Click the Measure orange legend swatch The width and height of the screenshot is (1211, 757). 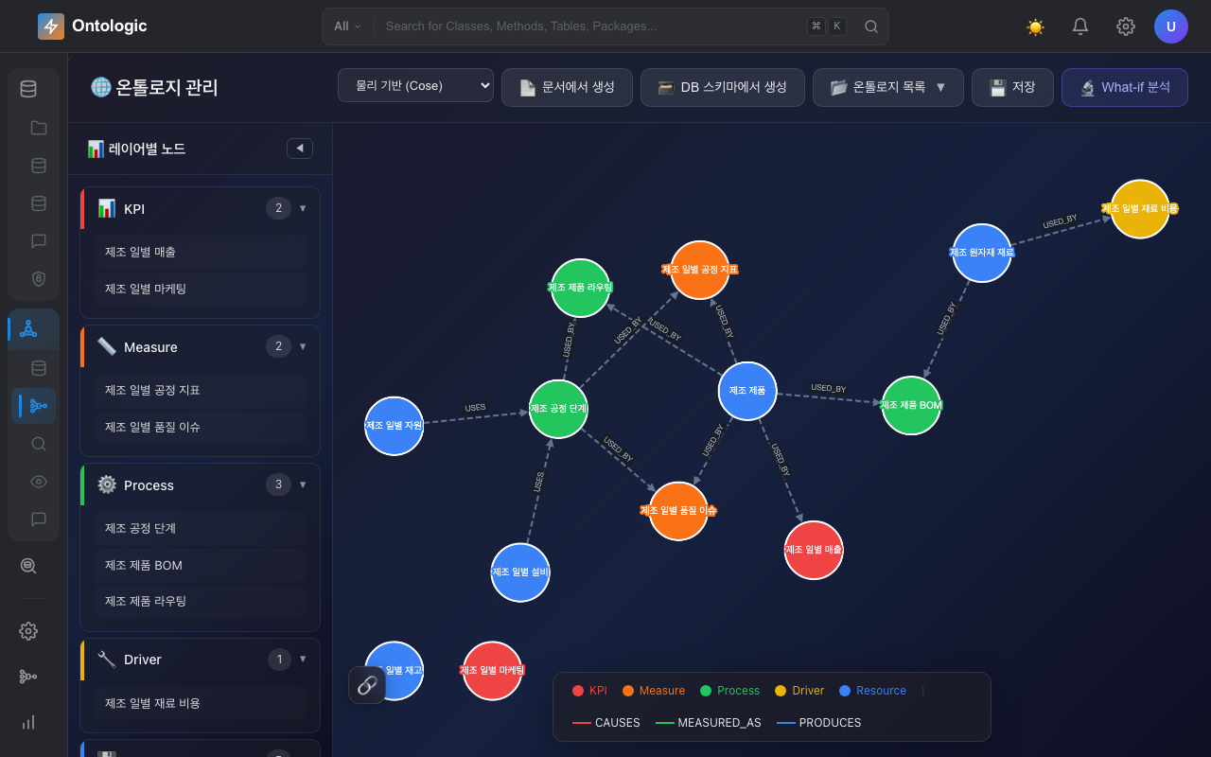point(628,691)
